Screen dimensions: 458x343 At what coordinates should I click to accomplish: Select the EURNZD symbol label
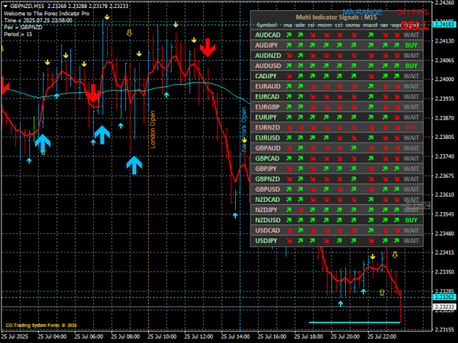coord(267,127)
